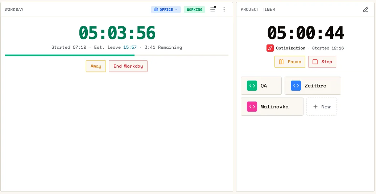Click the blue Zeitbro code icon
Image resolution: width=376 pixels, height=194 pixels.
(296, 86)
